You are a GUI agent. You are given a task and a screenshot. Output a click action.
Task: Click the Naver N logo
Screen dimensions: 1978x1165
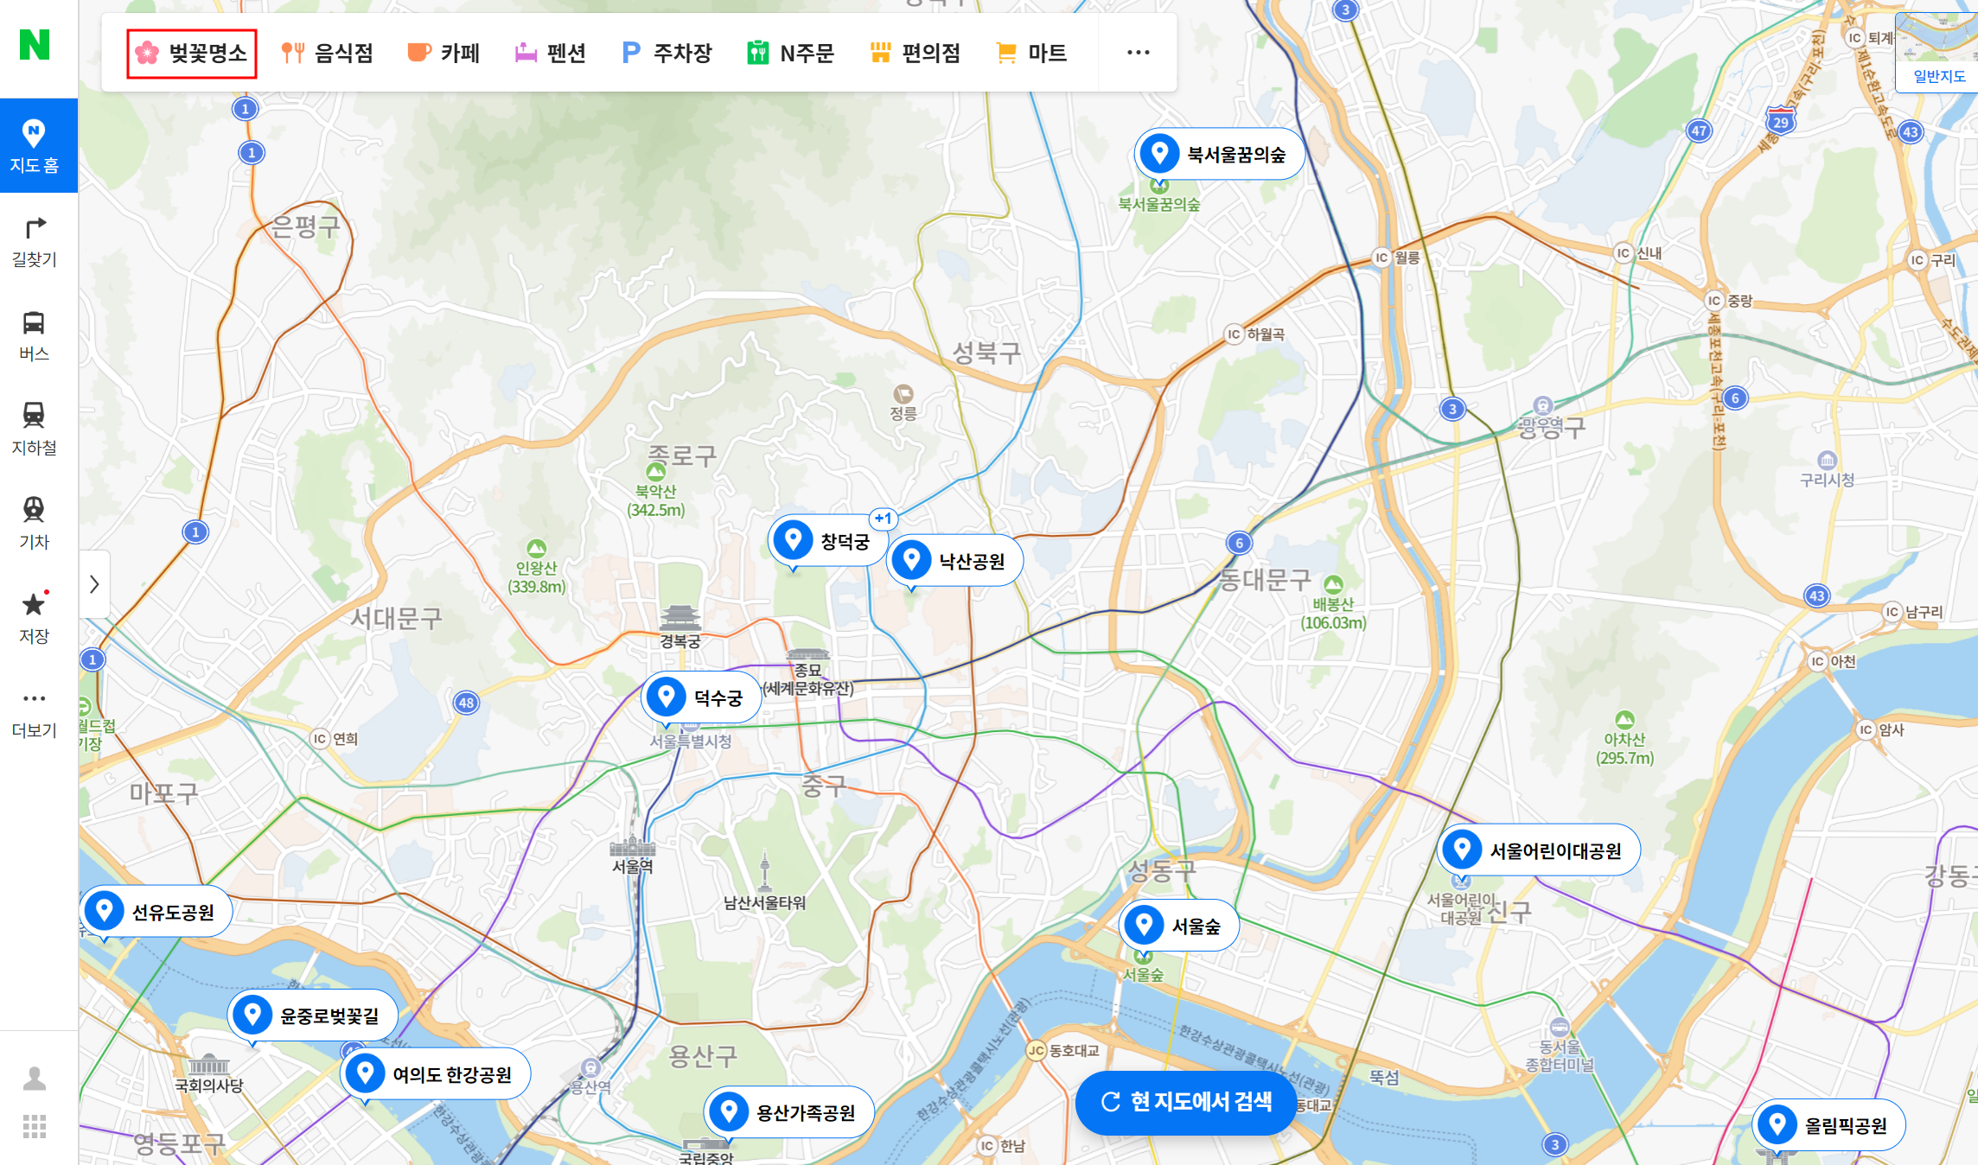click(x=35, y=45)
